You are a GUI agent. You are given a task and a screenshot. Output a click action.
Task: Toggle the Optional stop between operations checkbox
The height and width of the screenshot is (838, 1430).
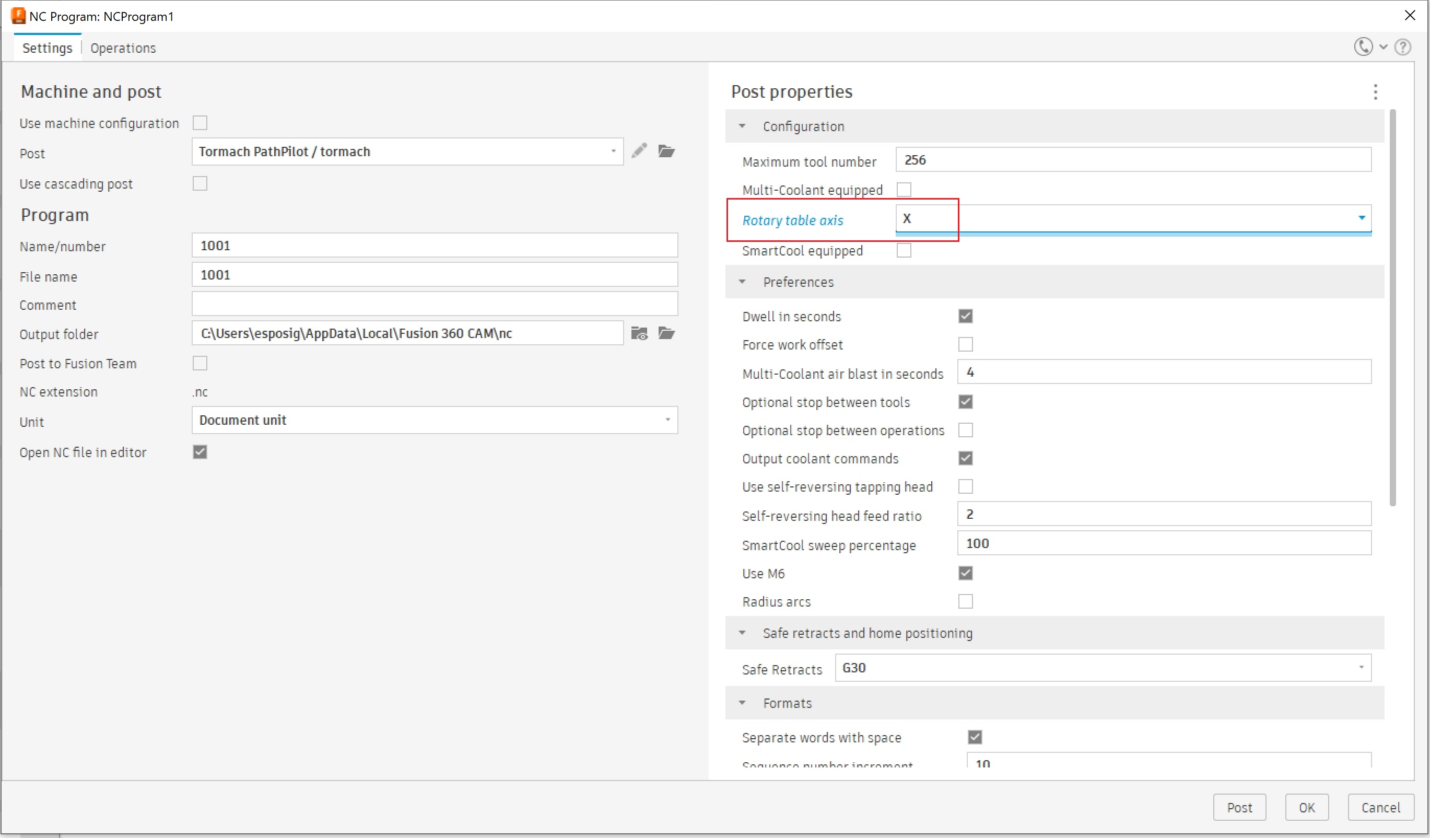tap(966, 430)
